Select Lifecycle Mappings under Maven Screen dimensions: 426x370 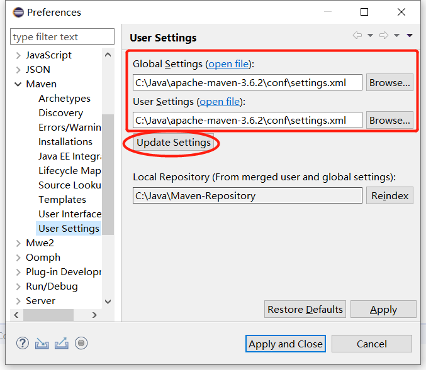click(70, 171)
